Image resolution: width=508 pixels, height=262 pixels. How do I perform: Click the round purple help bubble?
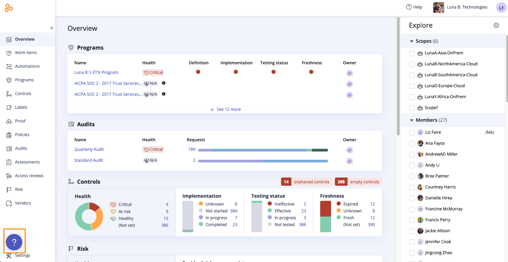click(x=14, y=242)
